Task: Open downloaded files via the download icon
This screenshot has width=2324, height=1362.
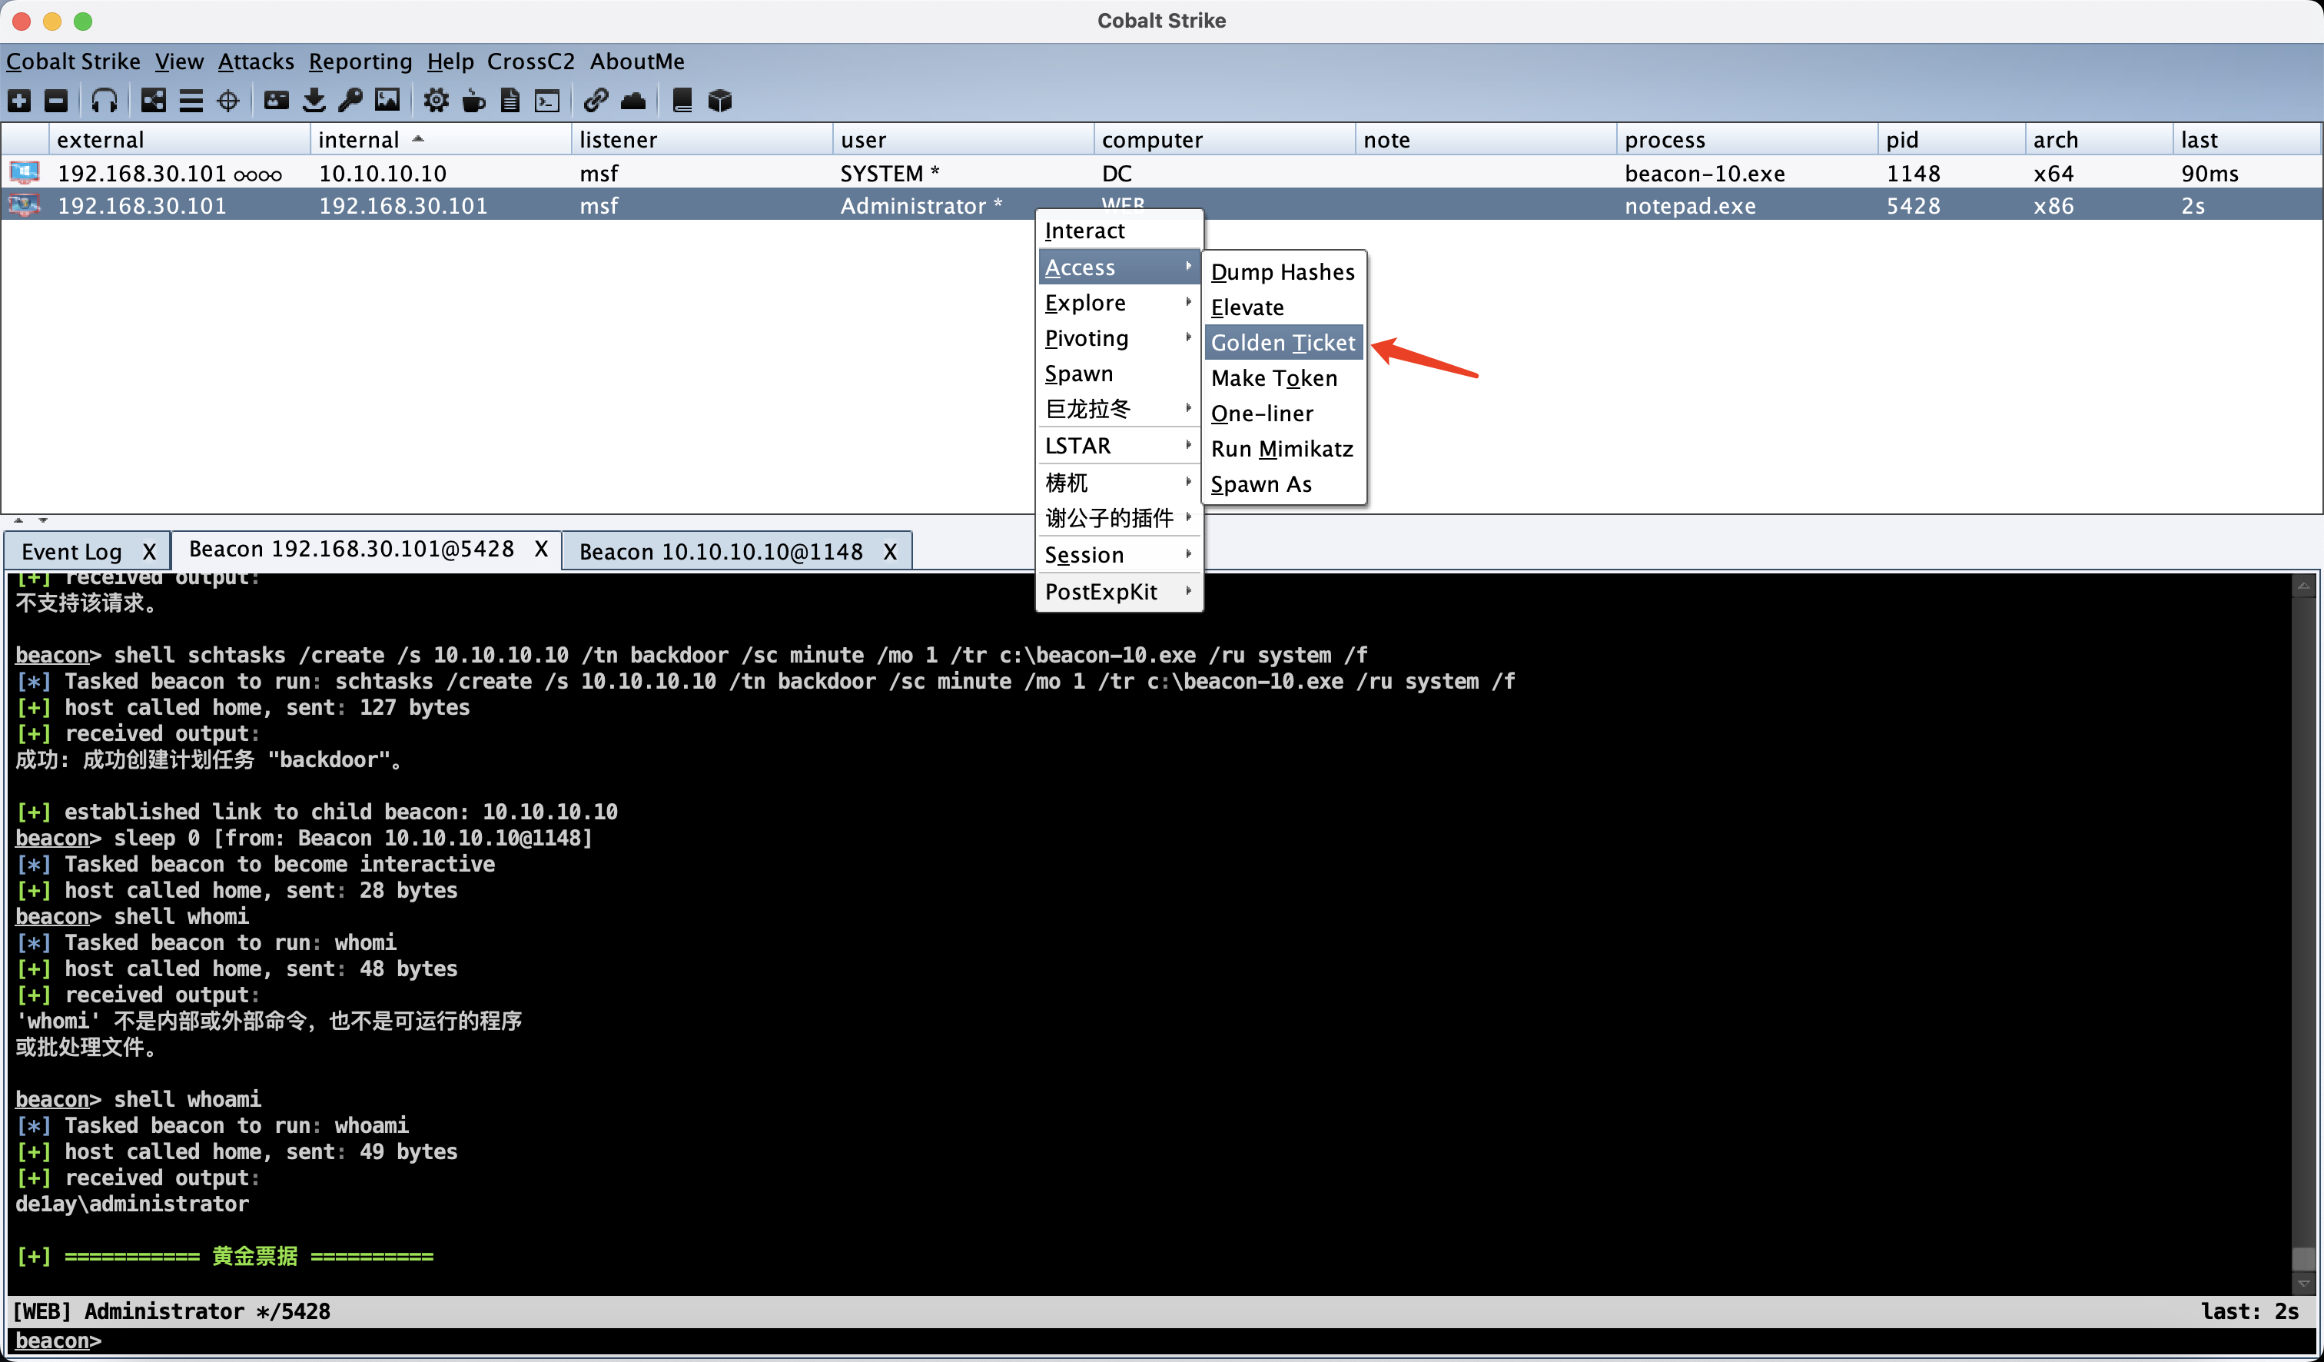Action: click(x=314, y=101)
